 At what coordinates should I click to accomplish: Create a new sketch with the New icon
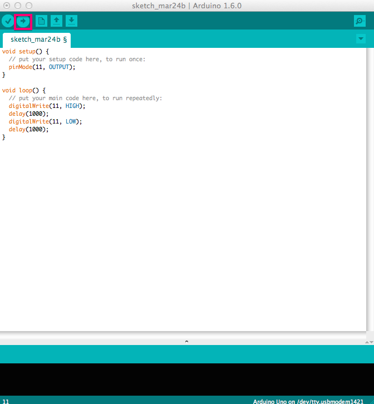pyautogui.click(x=41, y=21)
